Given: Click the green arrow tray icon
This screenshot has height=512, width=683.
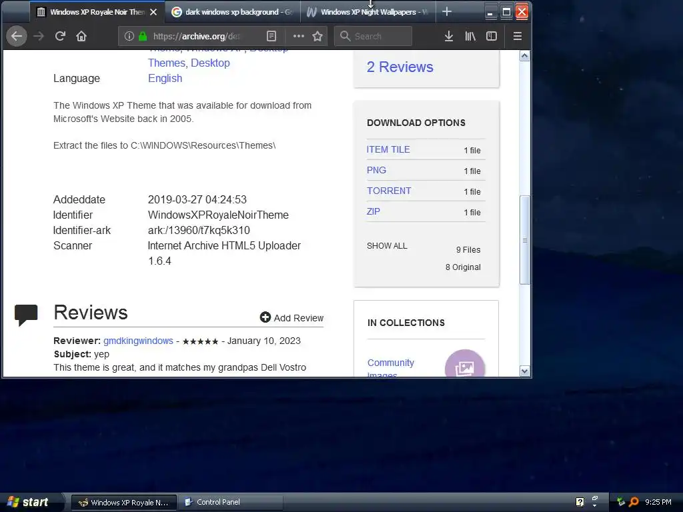Looking at the screenshot, I should [621, 502].
